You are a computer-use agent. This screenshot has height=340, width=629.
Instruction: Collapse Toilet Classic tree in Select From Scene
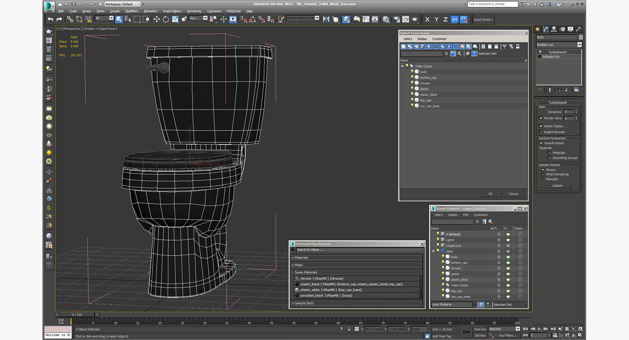[x=402, y=66]
